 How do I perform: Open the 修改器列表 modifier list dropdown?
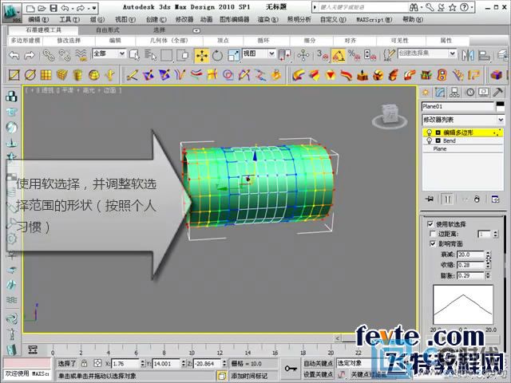[x=501, y=120]
